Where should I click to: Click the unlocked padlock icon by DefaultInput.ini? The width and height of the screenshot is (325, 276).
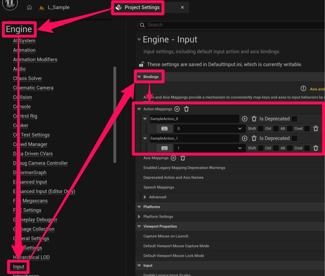[x=142, y=64]
